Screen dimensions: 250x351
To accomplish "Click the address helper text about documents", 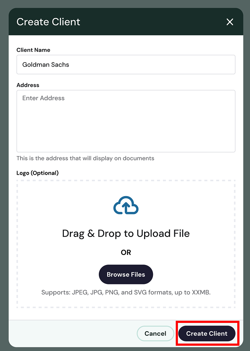I will (x=85, y=158).
